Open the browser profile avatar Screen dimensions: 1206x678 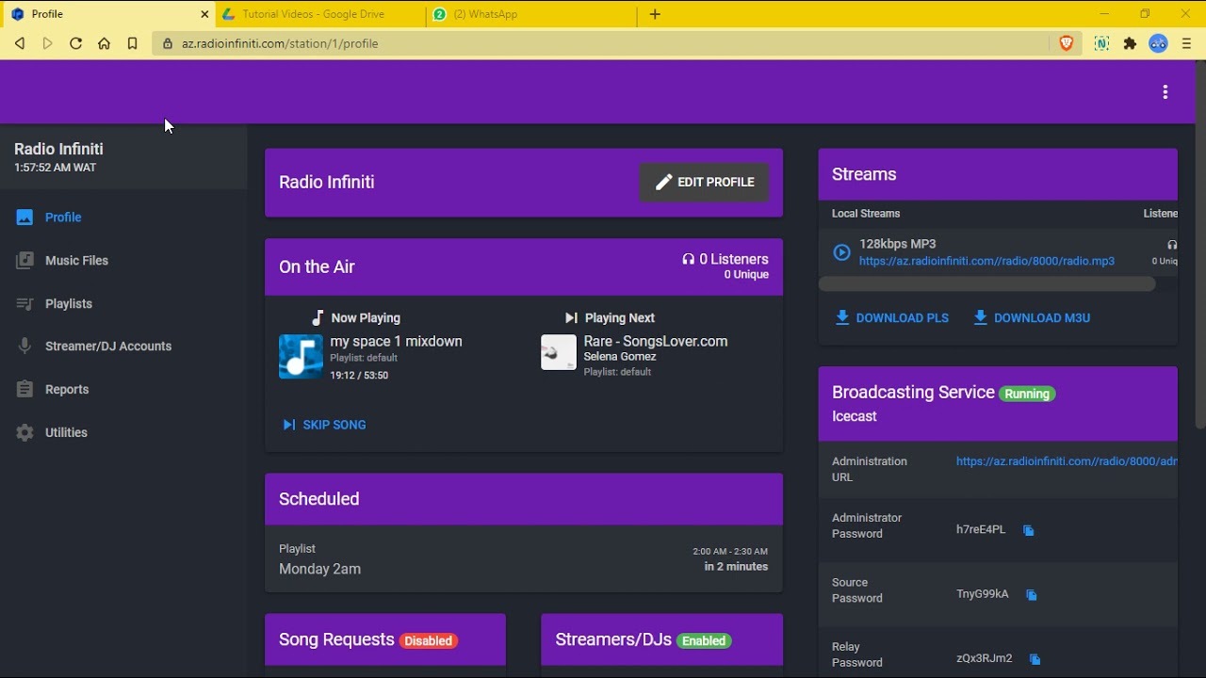coord(1159,43)
